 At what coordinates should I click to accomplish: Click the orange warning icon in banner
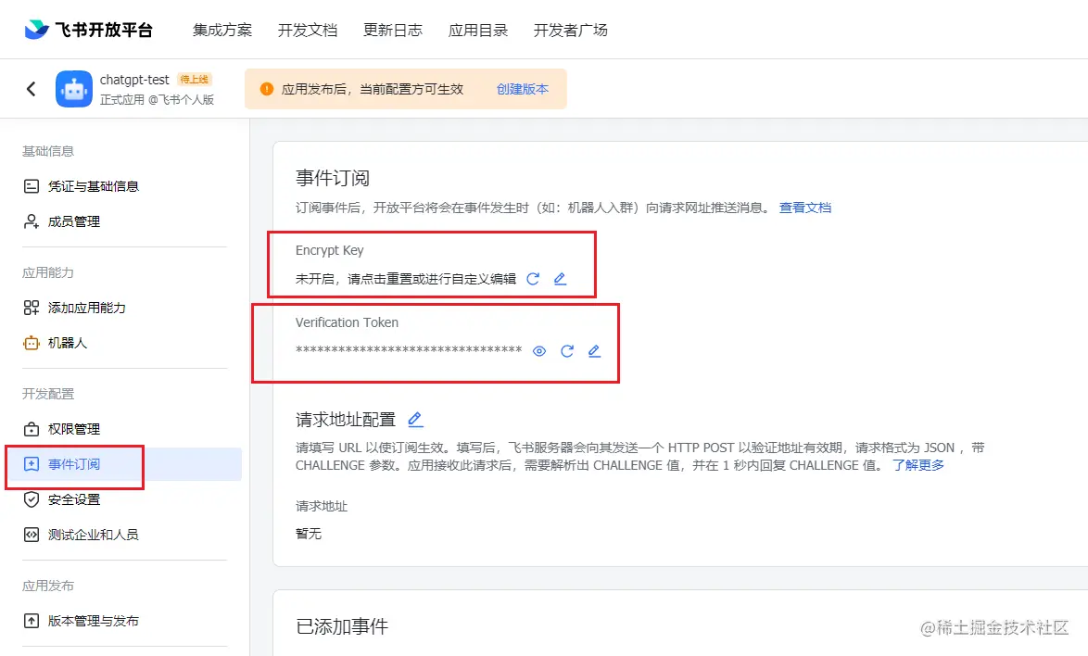click(267, 89)
